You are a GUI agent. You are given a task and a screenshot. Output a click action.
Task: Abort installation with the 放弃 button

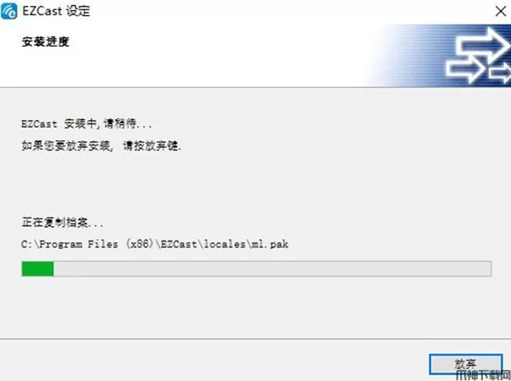click(465, 364)
